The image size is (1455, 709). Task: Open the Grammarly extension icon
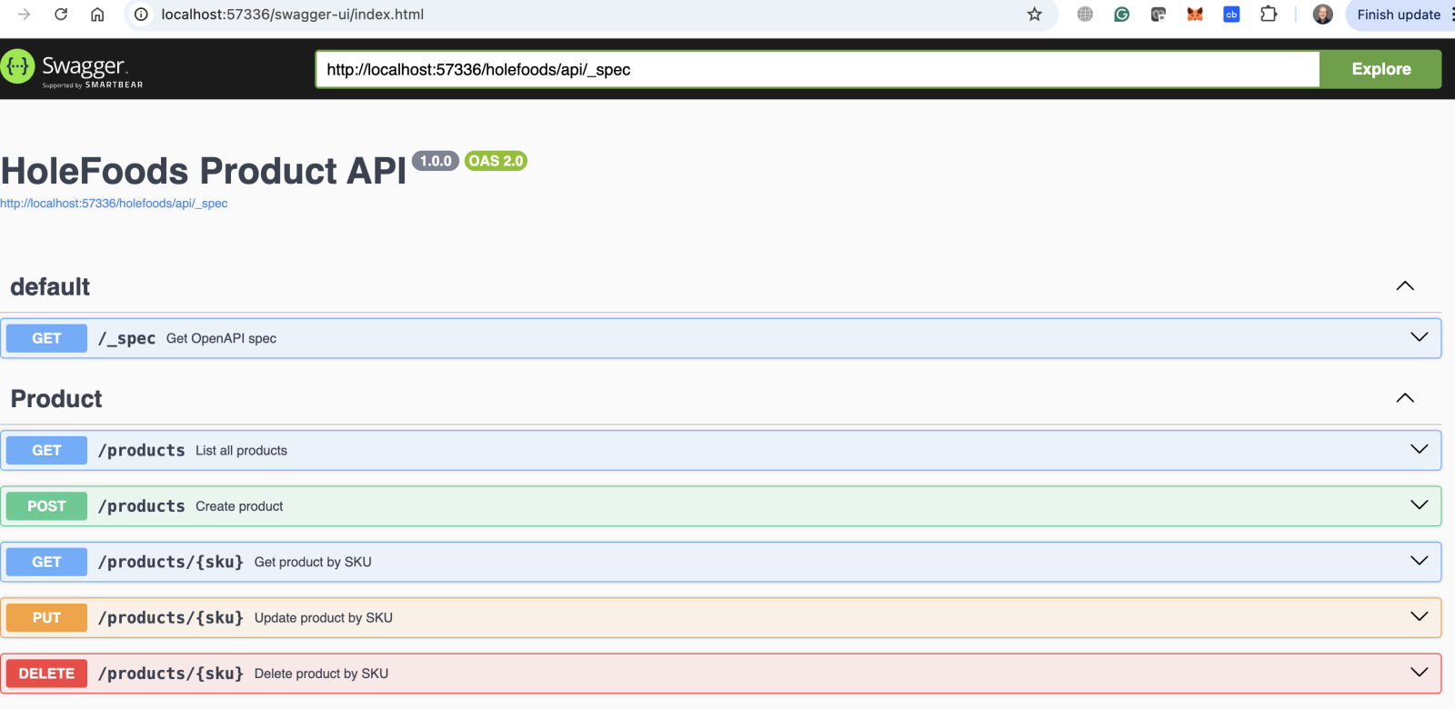[x=1121, y=15]
